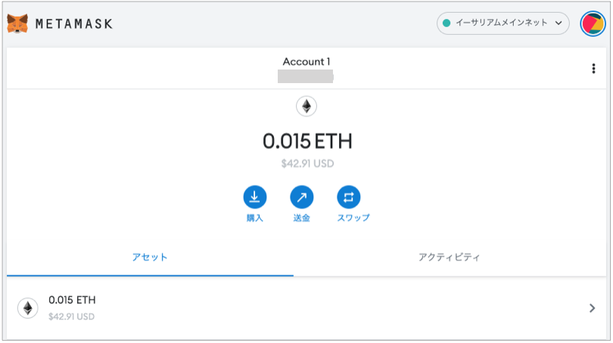
Task: Click the 0.015 ETH text in asset list
Action: (x=72, y=300)
